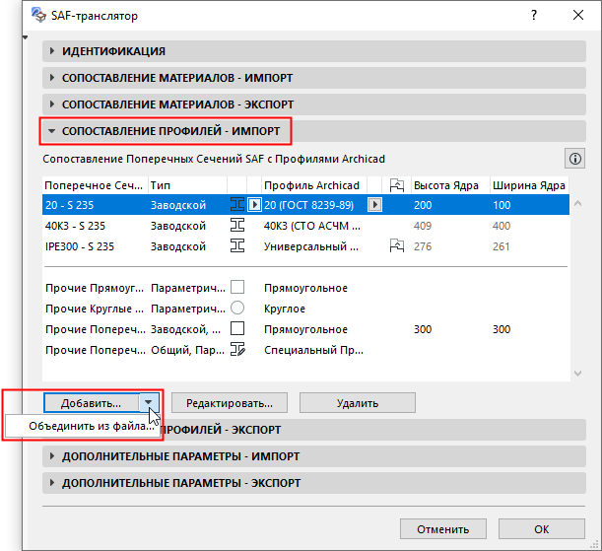Click core height value 409
The width and height of the screenshot is (602, 551).
point(423,226)
